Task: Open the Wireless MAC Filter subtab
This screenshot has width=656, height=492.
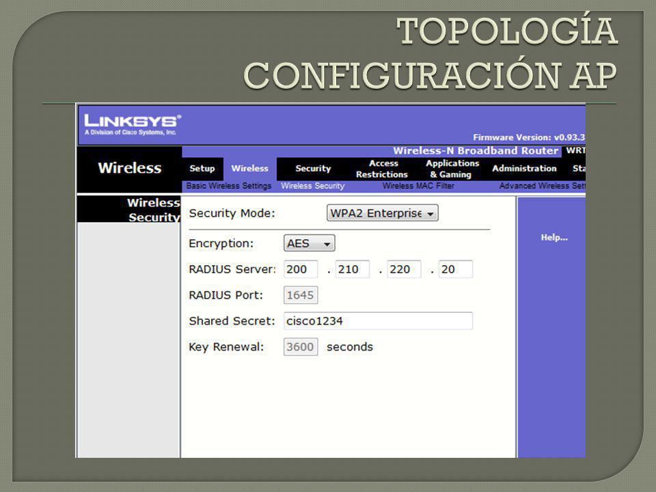Action: (418, 186)
